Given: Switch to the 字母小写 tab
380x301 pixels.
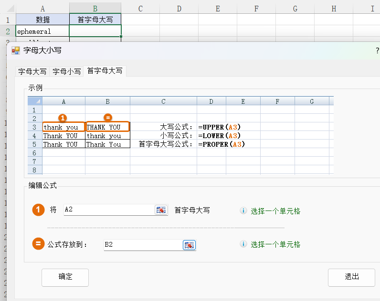Looking at the screenshot, I should pyautogui.click(x=66, y=71).
